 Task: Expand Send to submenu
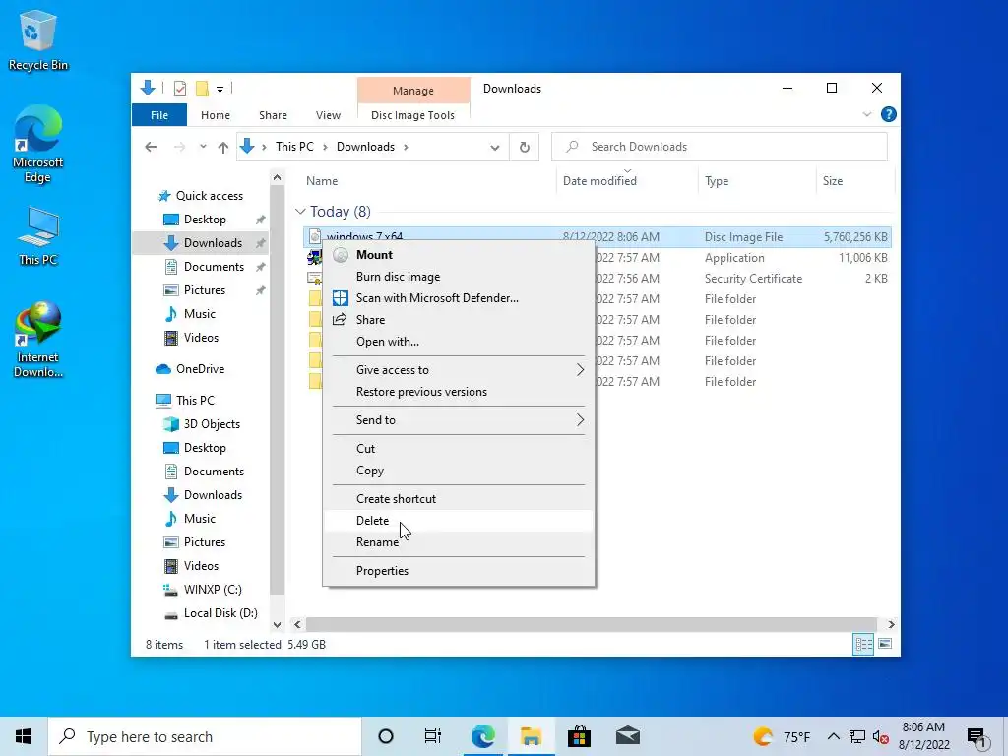pos(459,419)
